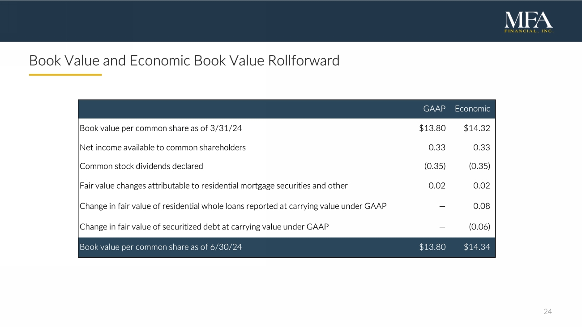
Task: Select the Economic column header
Action: click(x=472, y=109)
